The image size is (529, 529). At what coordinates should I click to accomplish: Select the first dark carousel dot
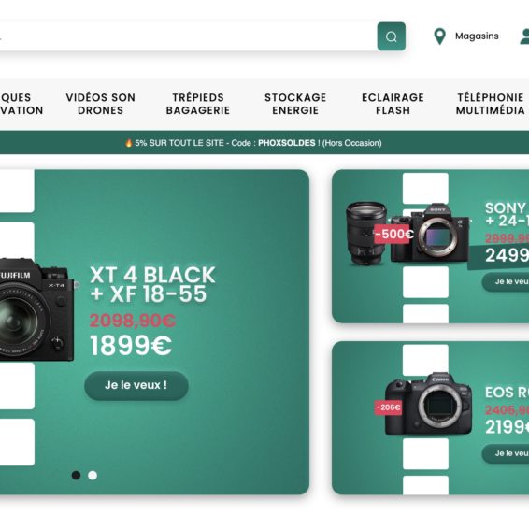coord(77,475)
